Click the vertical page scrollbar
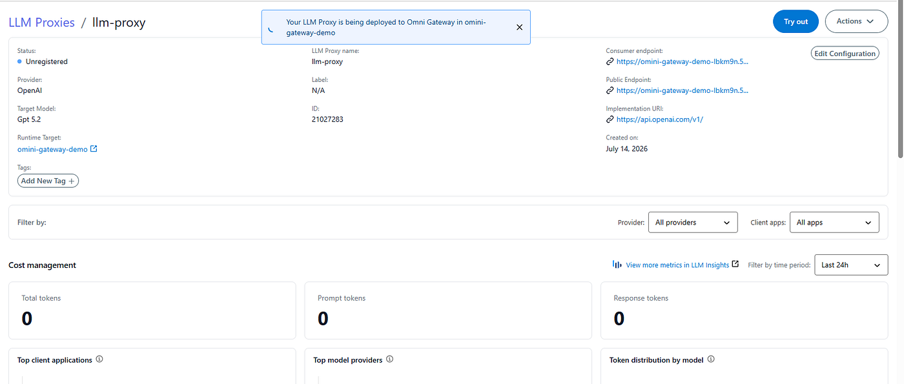This screenshot has height=384, width=904. (x=901, y=81)
